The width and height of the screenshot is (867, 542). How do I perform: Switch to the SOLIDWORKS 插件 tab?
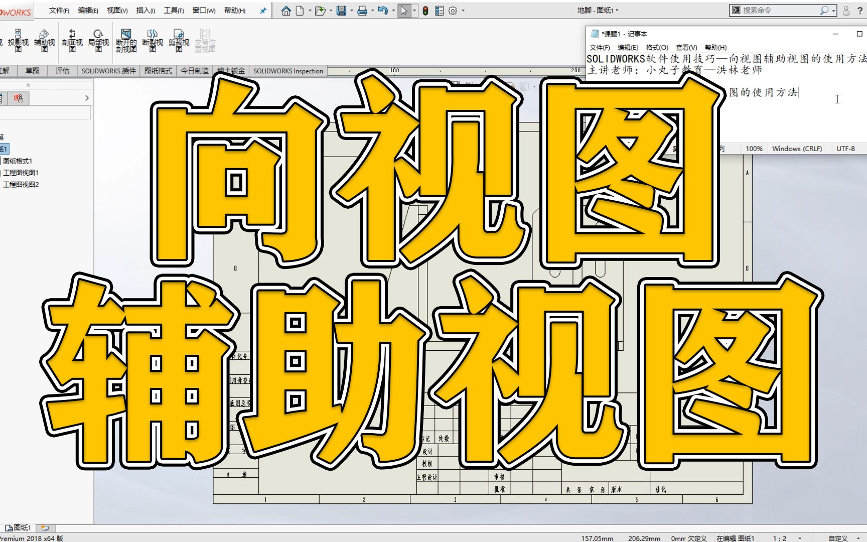pos(108,71)
